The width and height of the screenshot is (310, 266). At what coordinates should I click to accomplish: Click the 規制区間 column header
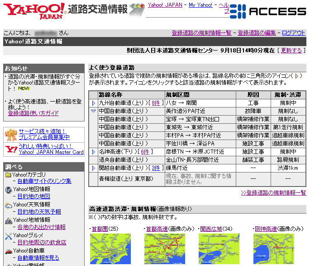[x=200, y=95]
